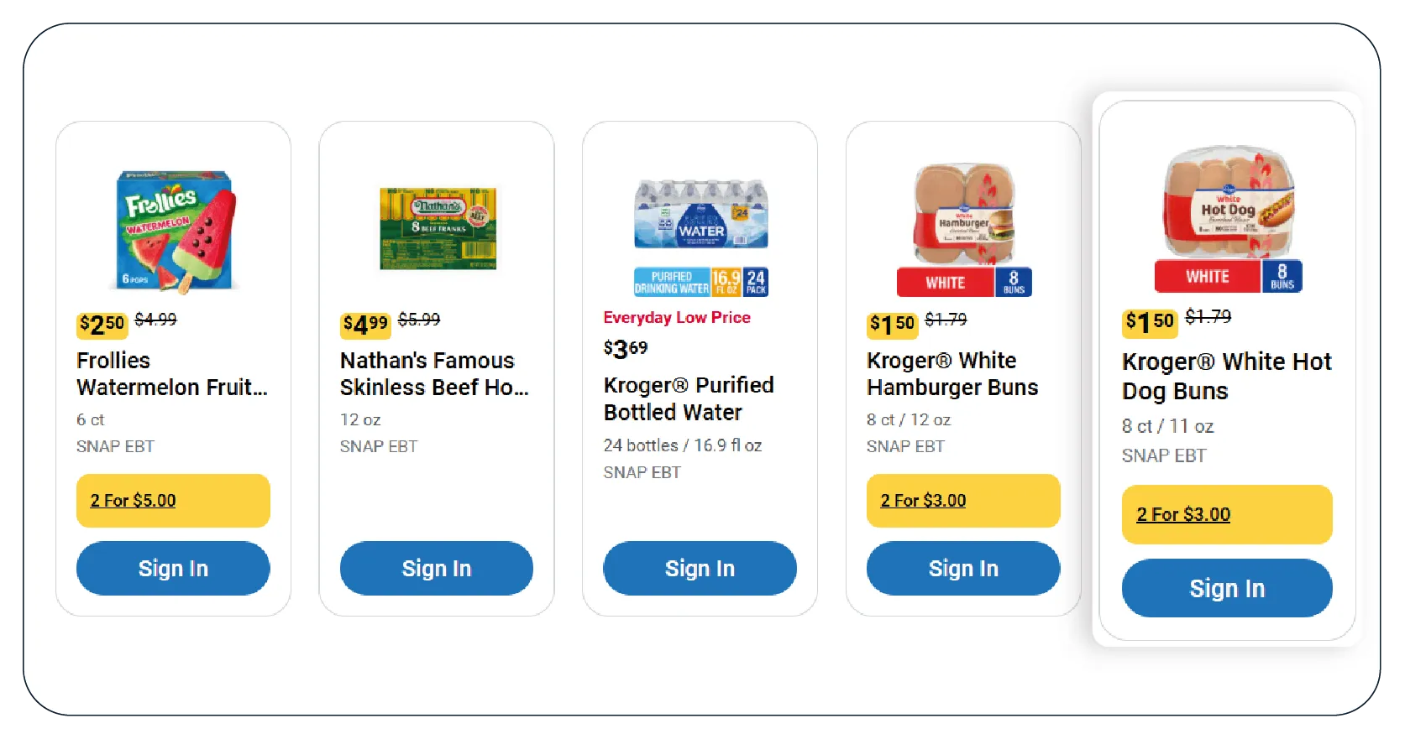Click Sign In under Hamburger Buns
Viewport: 1405px width, 739px height.
[x=963, y=569]
